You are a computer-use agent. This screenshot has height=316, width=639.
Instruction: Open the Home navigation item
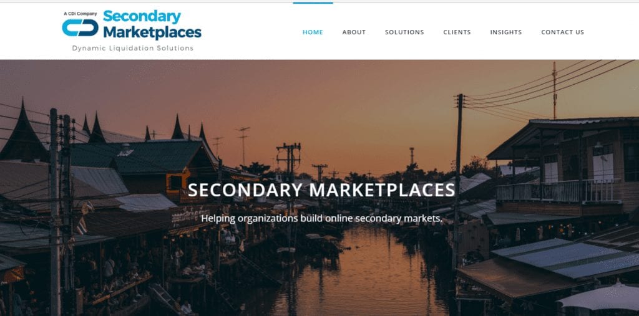(x=313, y=32)
